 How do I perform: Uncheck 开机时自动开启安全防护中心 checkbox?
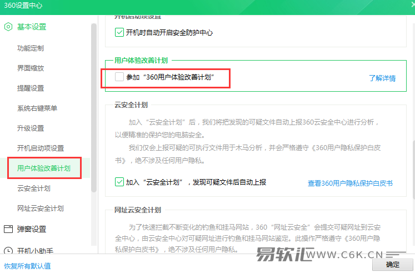pyautogui.click(x=119, y=32)
